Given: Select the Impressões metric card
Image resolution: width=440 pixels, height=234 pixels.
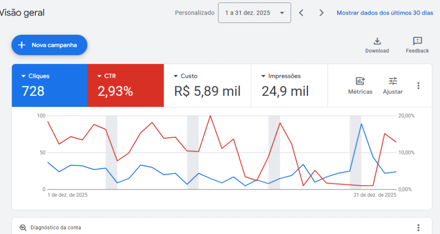Looking at the screenshot, I should (289, 85).
